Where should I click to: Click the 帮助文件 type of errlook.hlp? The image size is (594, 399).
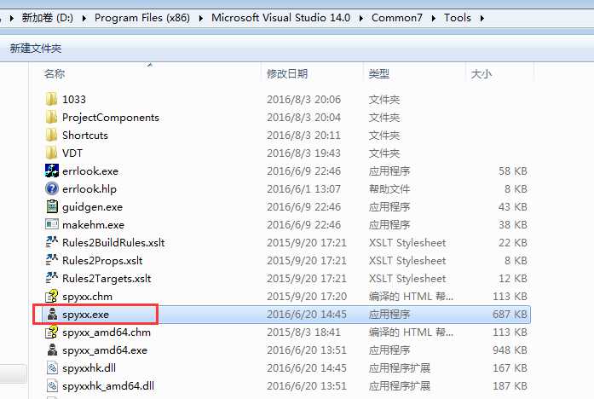click(389, 188)
